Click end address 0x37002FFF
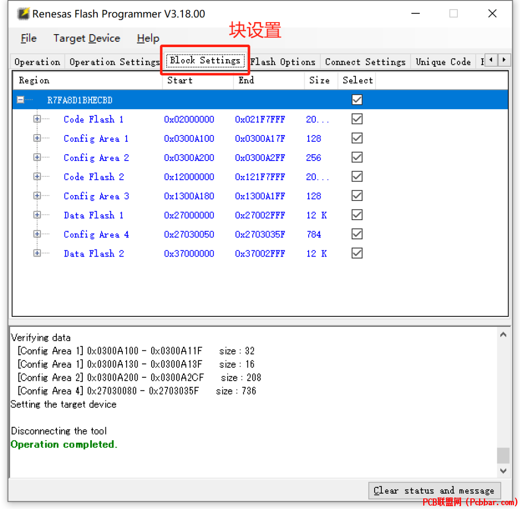The image size is (520, 509). [260, 253]
